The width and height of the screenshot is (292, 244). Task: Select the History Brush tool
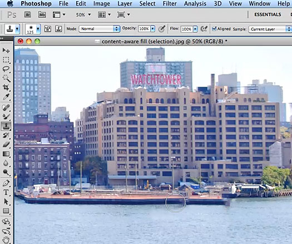(x=6, y=135)
